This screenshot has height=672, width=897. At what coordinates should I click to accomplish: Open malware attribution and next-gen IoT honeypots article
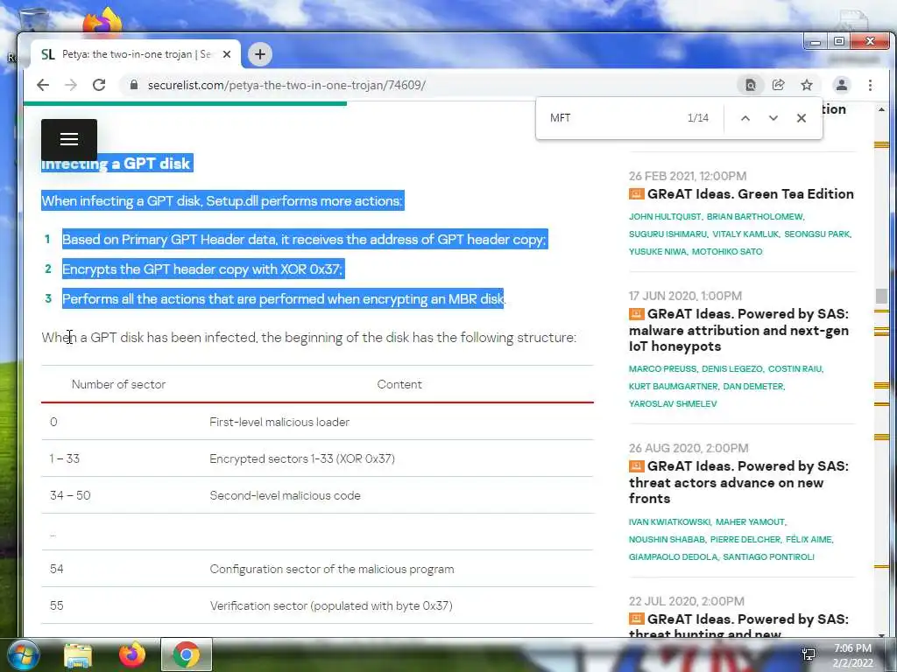tap(738, 330)
